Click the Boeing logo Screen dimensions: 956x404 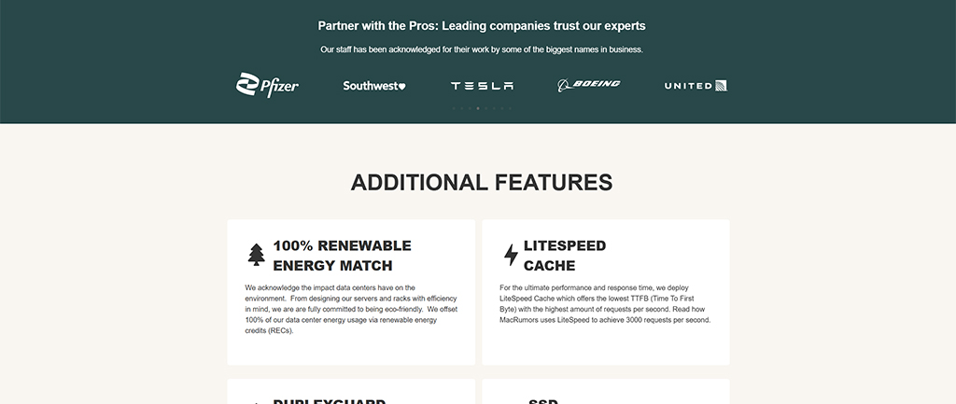[589, 85]
